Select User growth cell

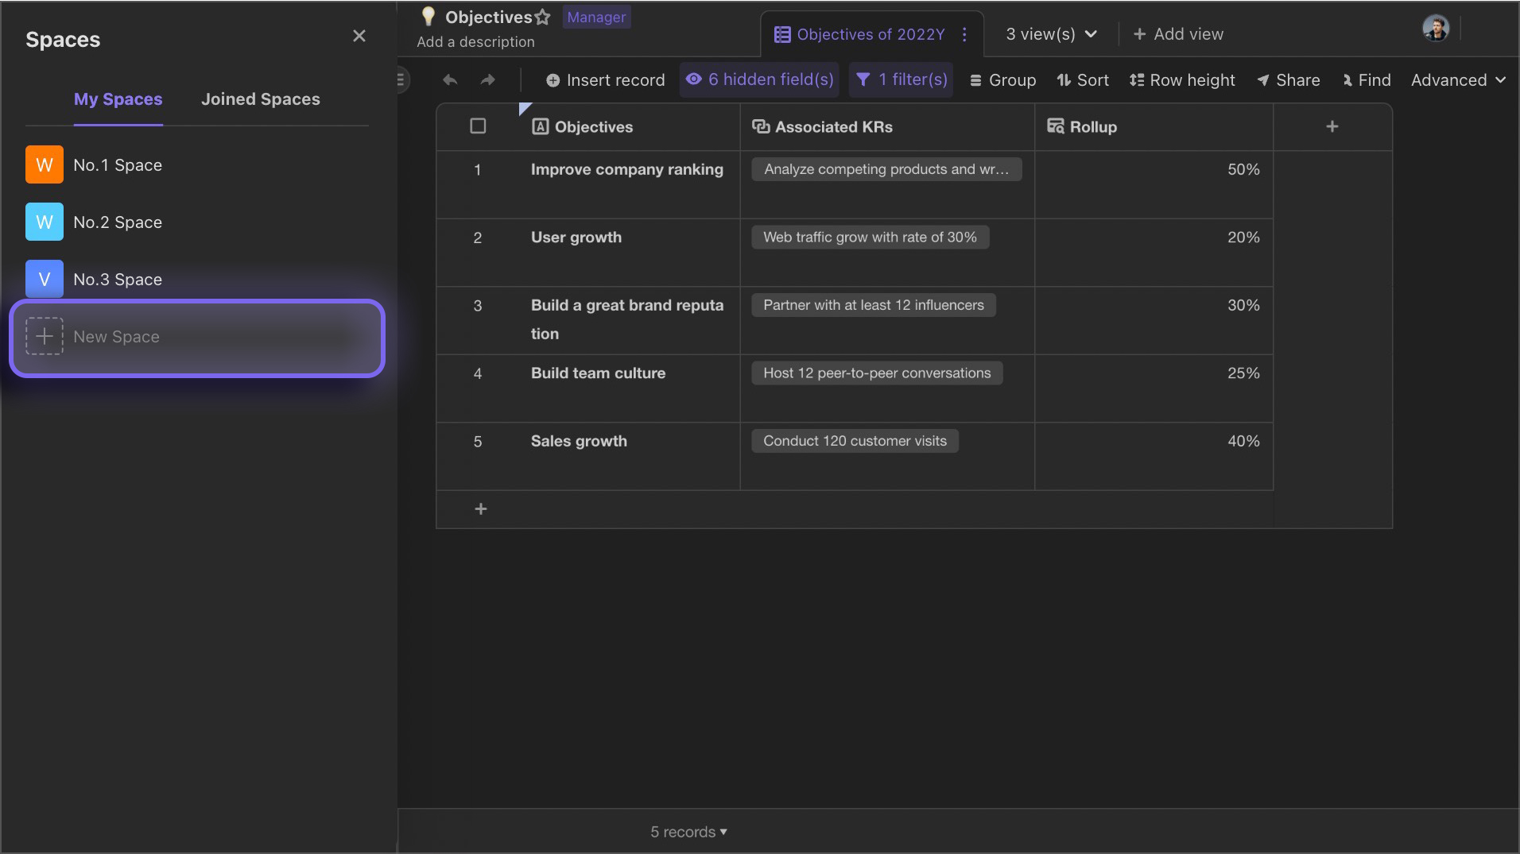629,253
